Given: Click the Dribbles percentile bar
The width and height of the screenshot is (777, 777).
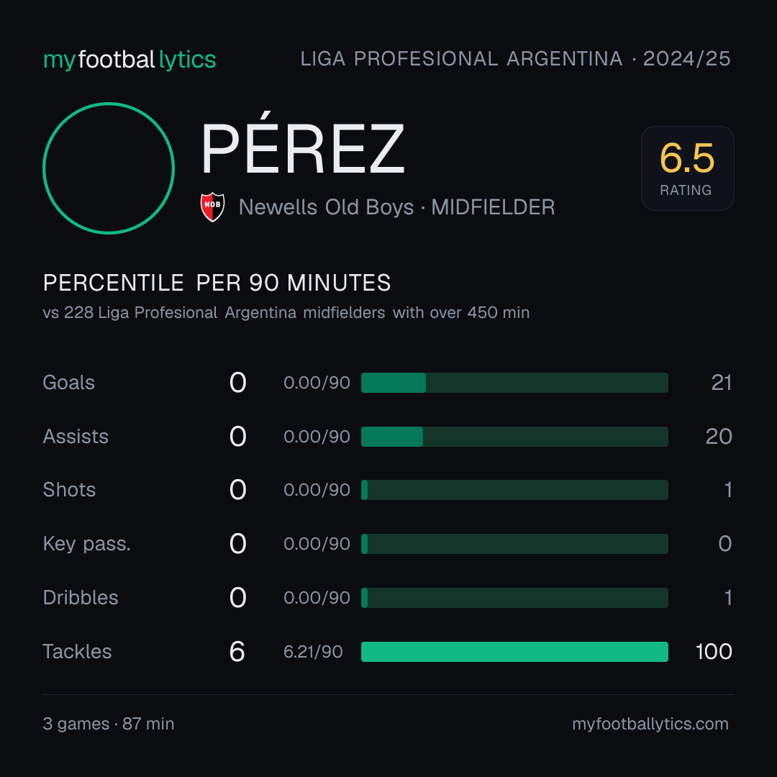Looking at the screenshot, I should 514,598.
